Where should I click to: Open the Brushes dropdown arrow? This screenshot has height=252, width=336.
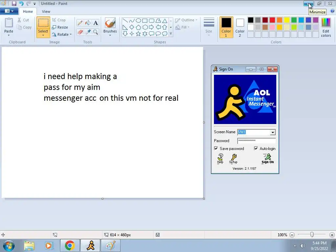coord(110,35)
